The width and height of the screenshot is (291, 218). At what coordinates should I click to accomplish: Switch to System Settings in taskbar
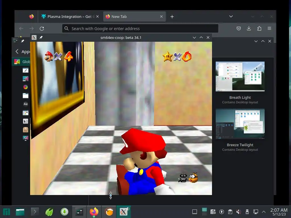(79, 212)
